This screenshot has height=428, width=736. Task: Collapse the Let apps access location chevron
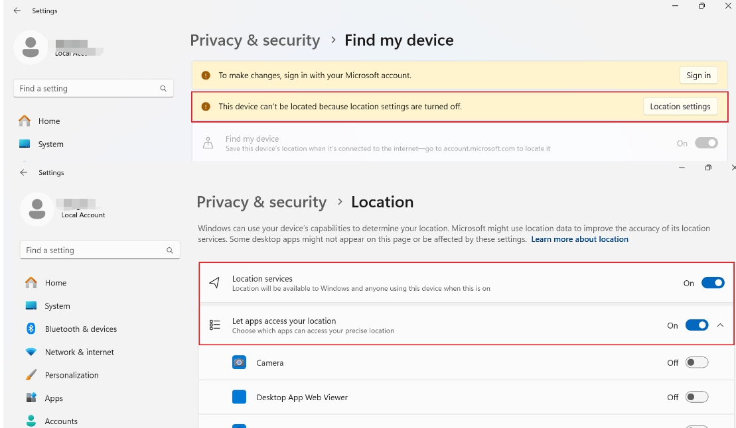pyautogui.click(x=721, y=325)
